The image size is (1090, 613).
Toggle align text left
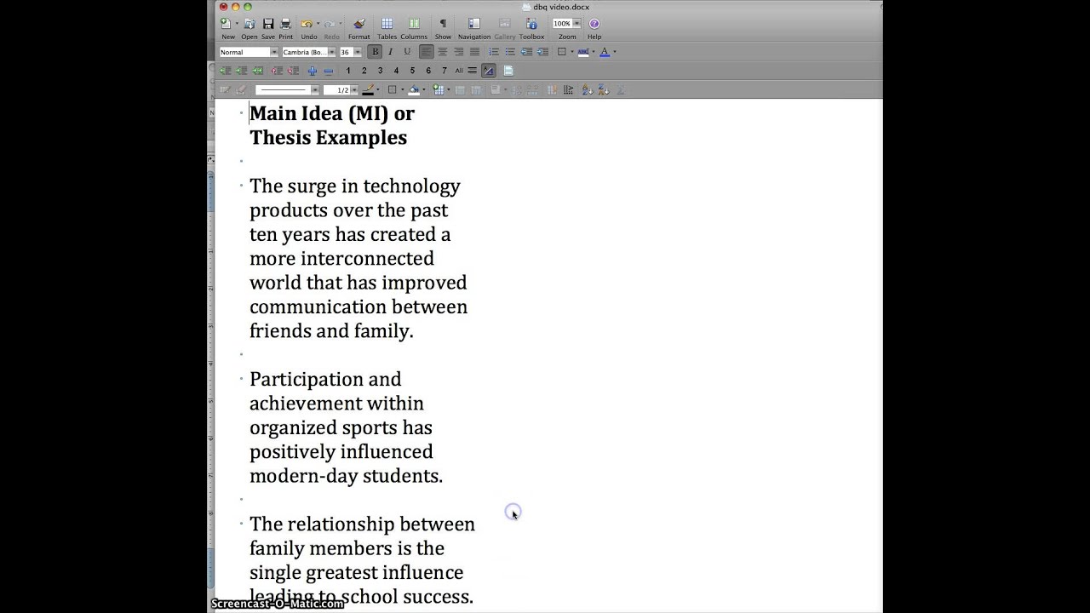click(x=426, y=52)
